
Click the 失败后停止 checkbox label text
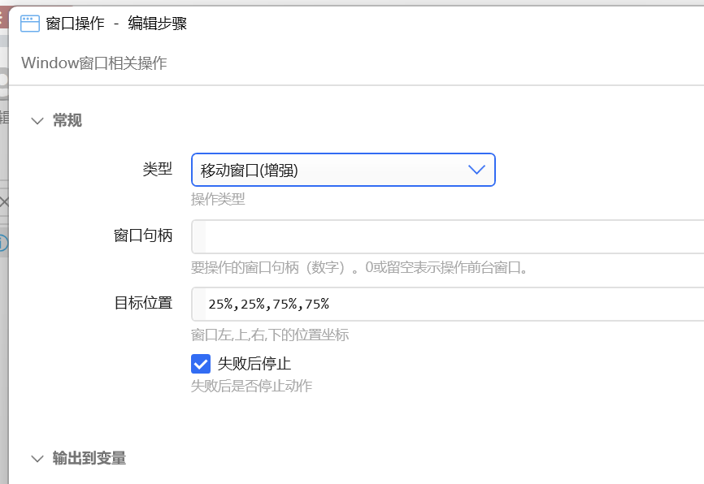coord(254,363)
